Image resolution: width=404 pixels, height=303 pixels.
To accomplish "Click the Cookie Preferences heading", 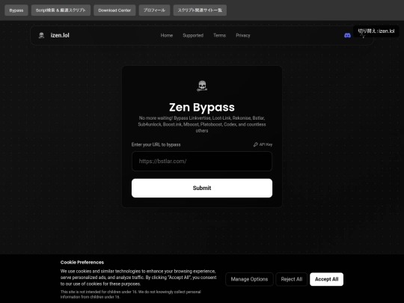I will tap(82, 263).
